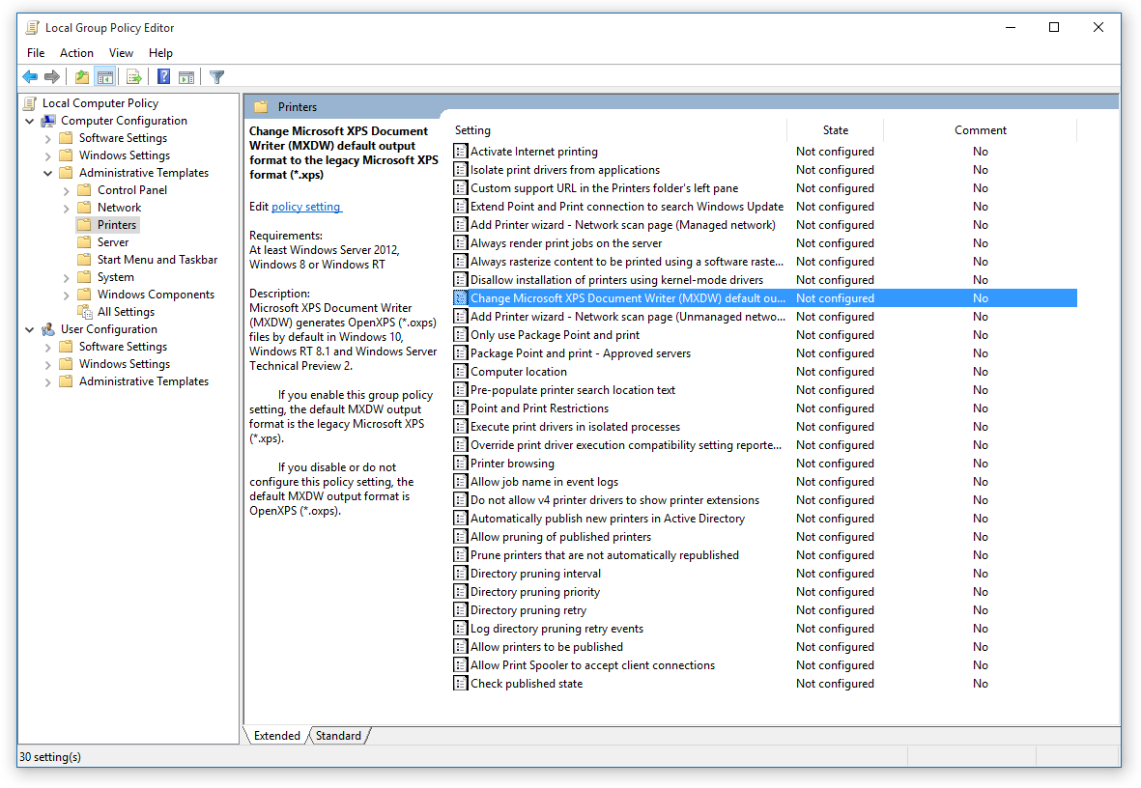Click the Forward navigation arrow

click(53, 76)
